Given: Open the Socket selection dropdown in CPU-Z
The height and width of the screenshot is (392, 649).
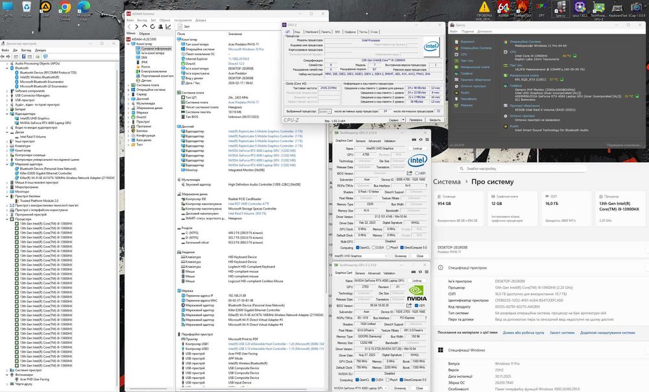Looking at the screenshot, I should (x=325, y=112).
